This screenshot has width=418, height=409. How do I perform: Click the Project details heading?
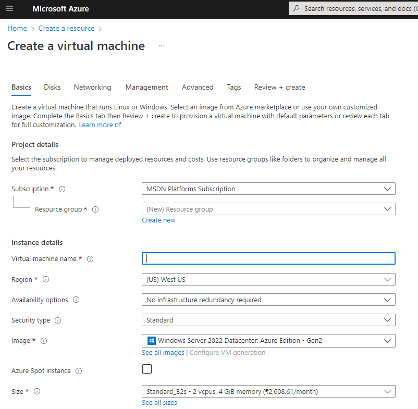click(35, 144)
